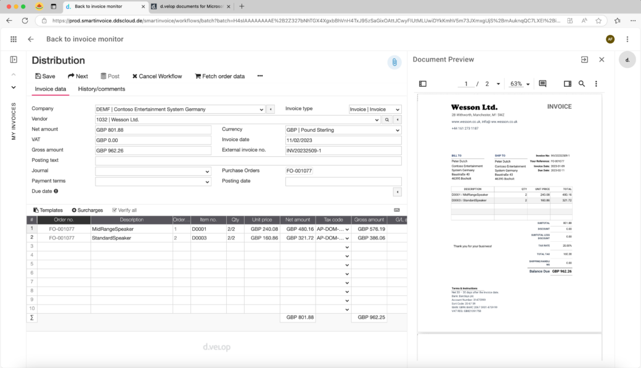Go to next invoice with down chevron
Image resolution: width=641 pixels, height=368 pixels.
(14, 87)
